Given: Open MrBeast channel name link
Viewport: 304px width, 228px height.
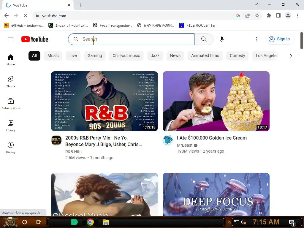Looking at the screenshot, I should (x=185, y=145).
